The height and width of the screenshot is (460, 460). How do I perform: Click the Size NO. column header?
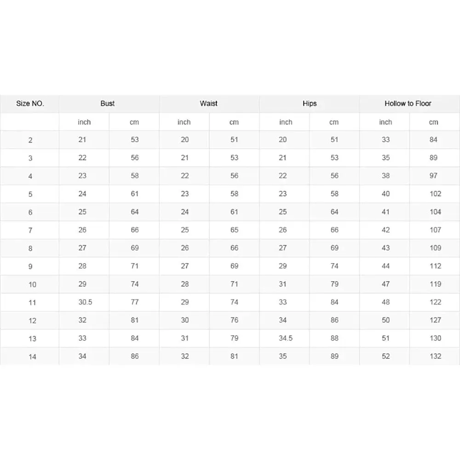coord(30,103)
